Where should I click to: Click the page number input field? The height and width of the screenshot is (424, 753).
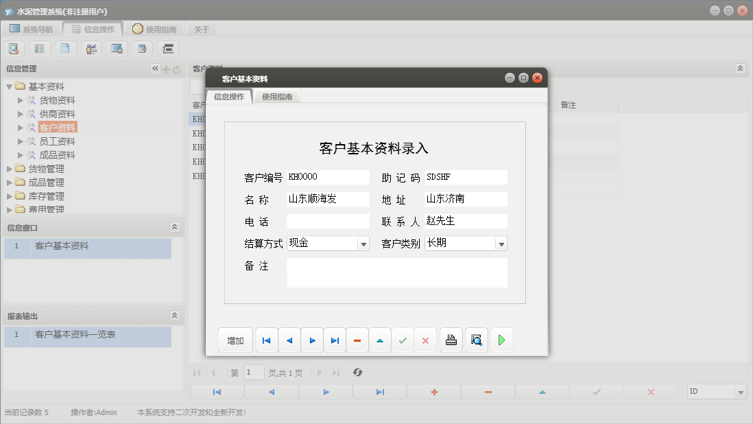[253, 373]
